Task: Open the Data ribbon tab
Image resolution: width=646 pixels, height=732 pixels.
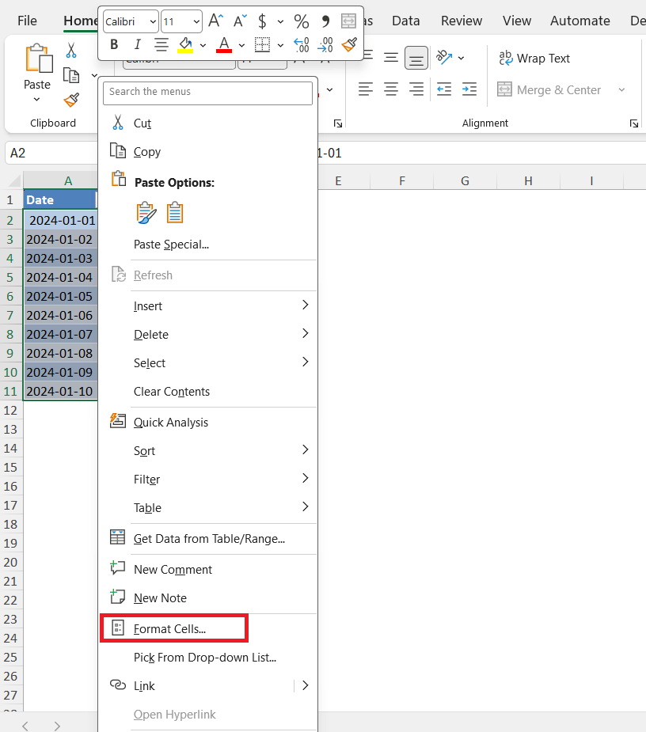Action: [405, 21]
